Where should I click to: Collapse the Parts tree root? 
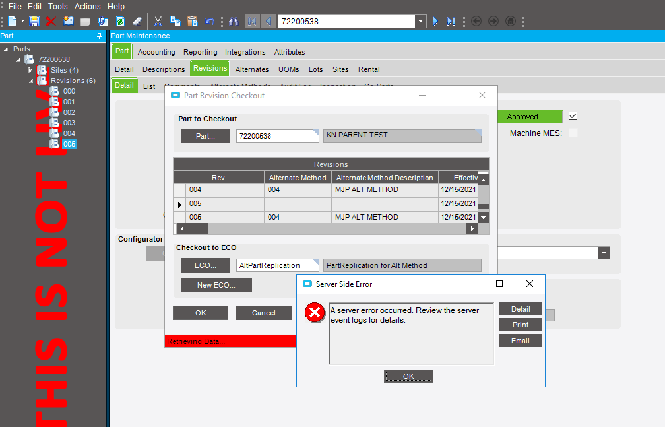(x=6, y=49)
